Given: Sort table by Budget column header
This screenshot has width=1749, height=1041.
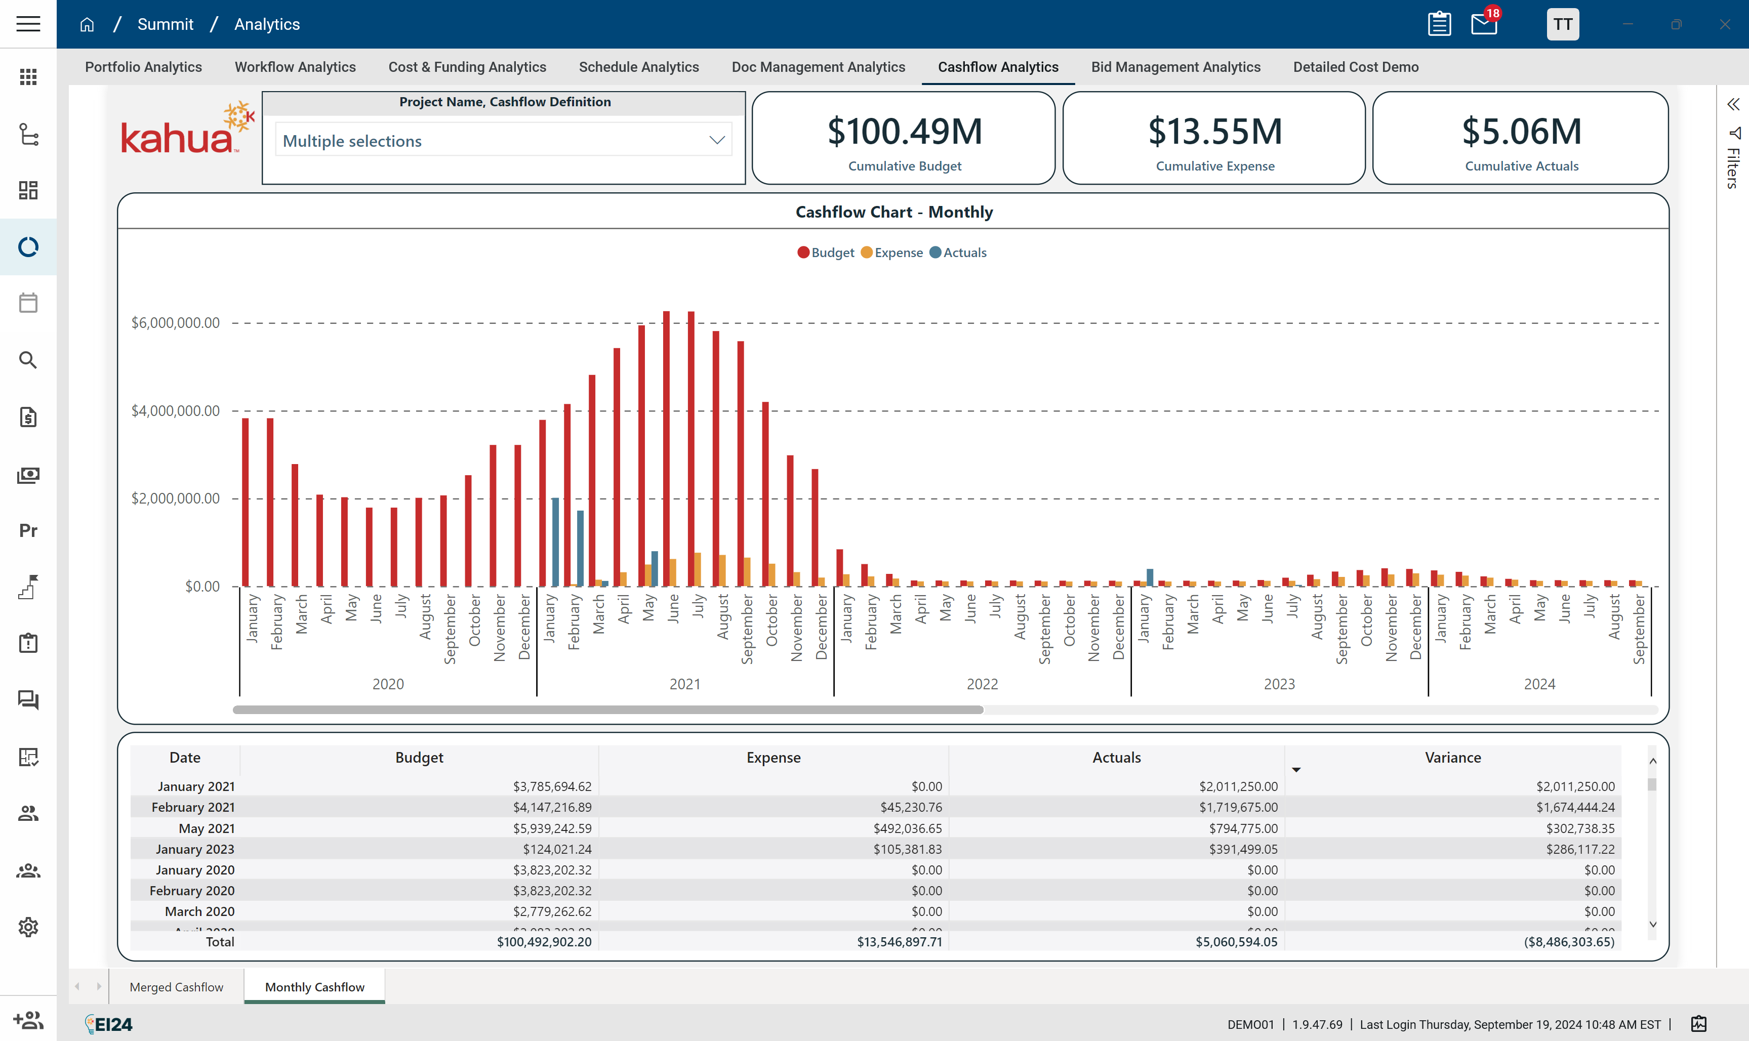Looking at the screenshot, I should pyautogui.click(x=419, y=758).
